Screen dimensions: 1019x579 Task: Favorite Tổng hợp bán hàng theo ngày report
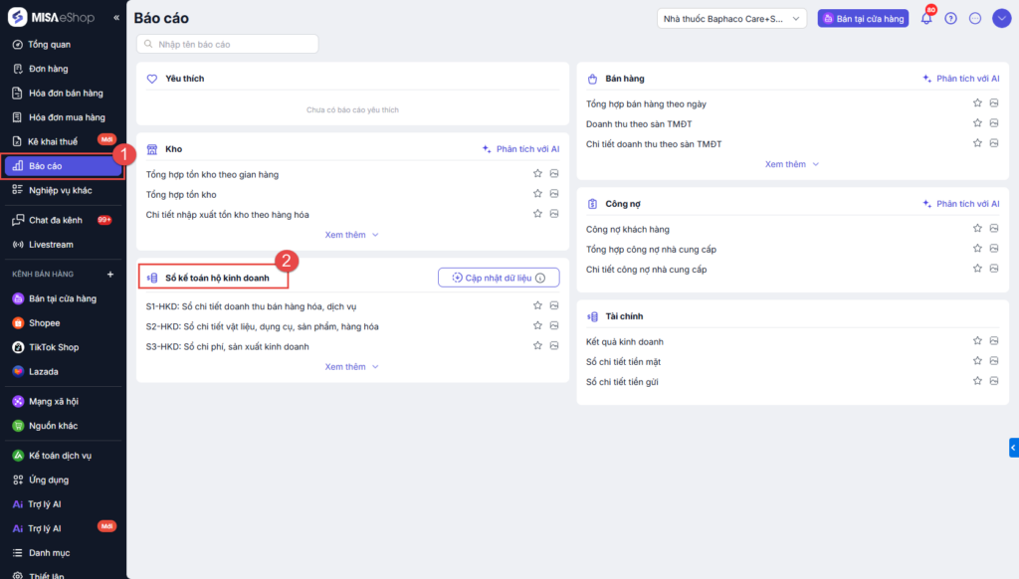point(978,103)
